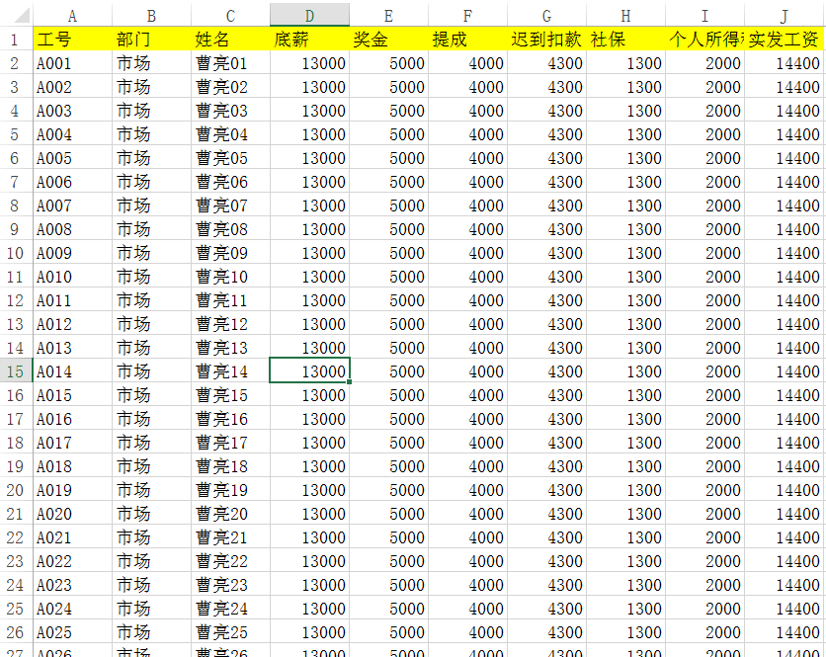Select cell A014 in column A
Screen dimensions: 826x657
click(x=72, y=371)
